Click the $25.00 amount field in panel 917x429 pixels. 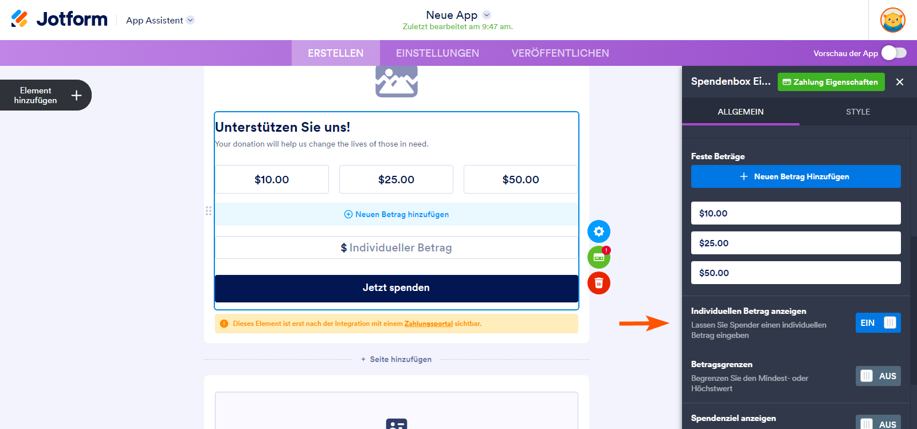(795, 243)
